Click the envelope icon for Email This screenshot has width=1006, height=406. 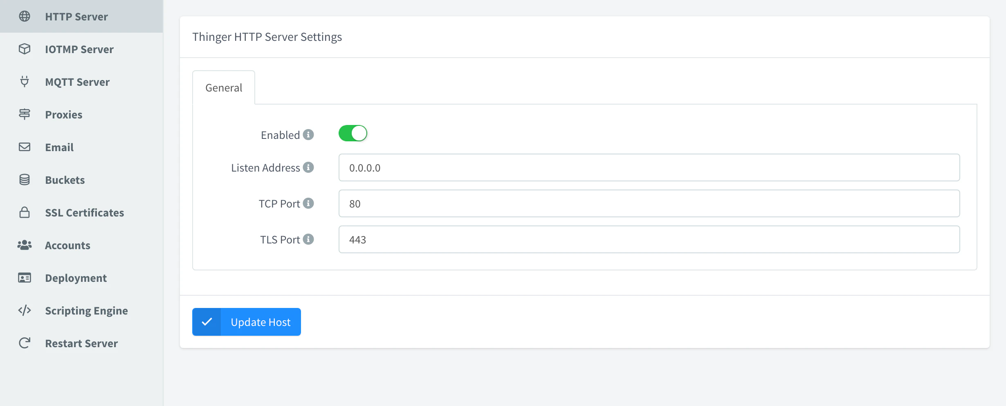[25, 147]
